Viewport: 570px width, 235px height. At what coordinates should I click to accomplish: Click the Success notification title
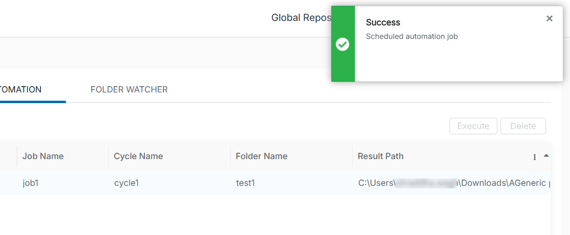pyautogui.click(x=383, y=22)
